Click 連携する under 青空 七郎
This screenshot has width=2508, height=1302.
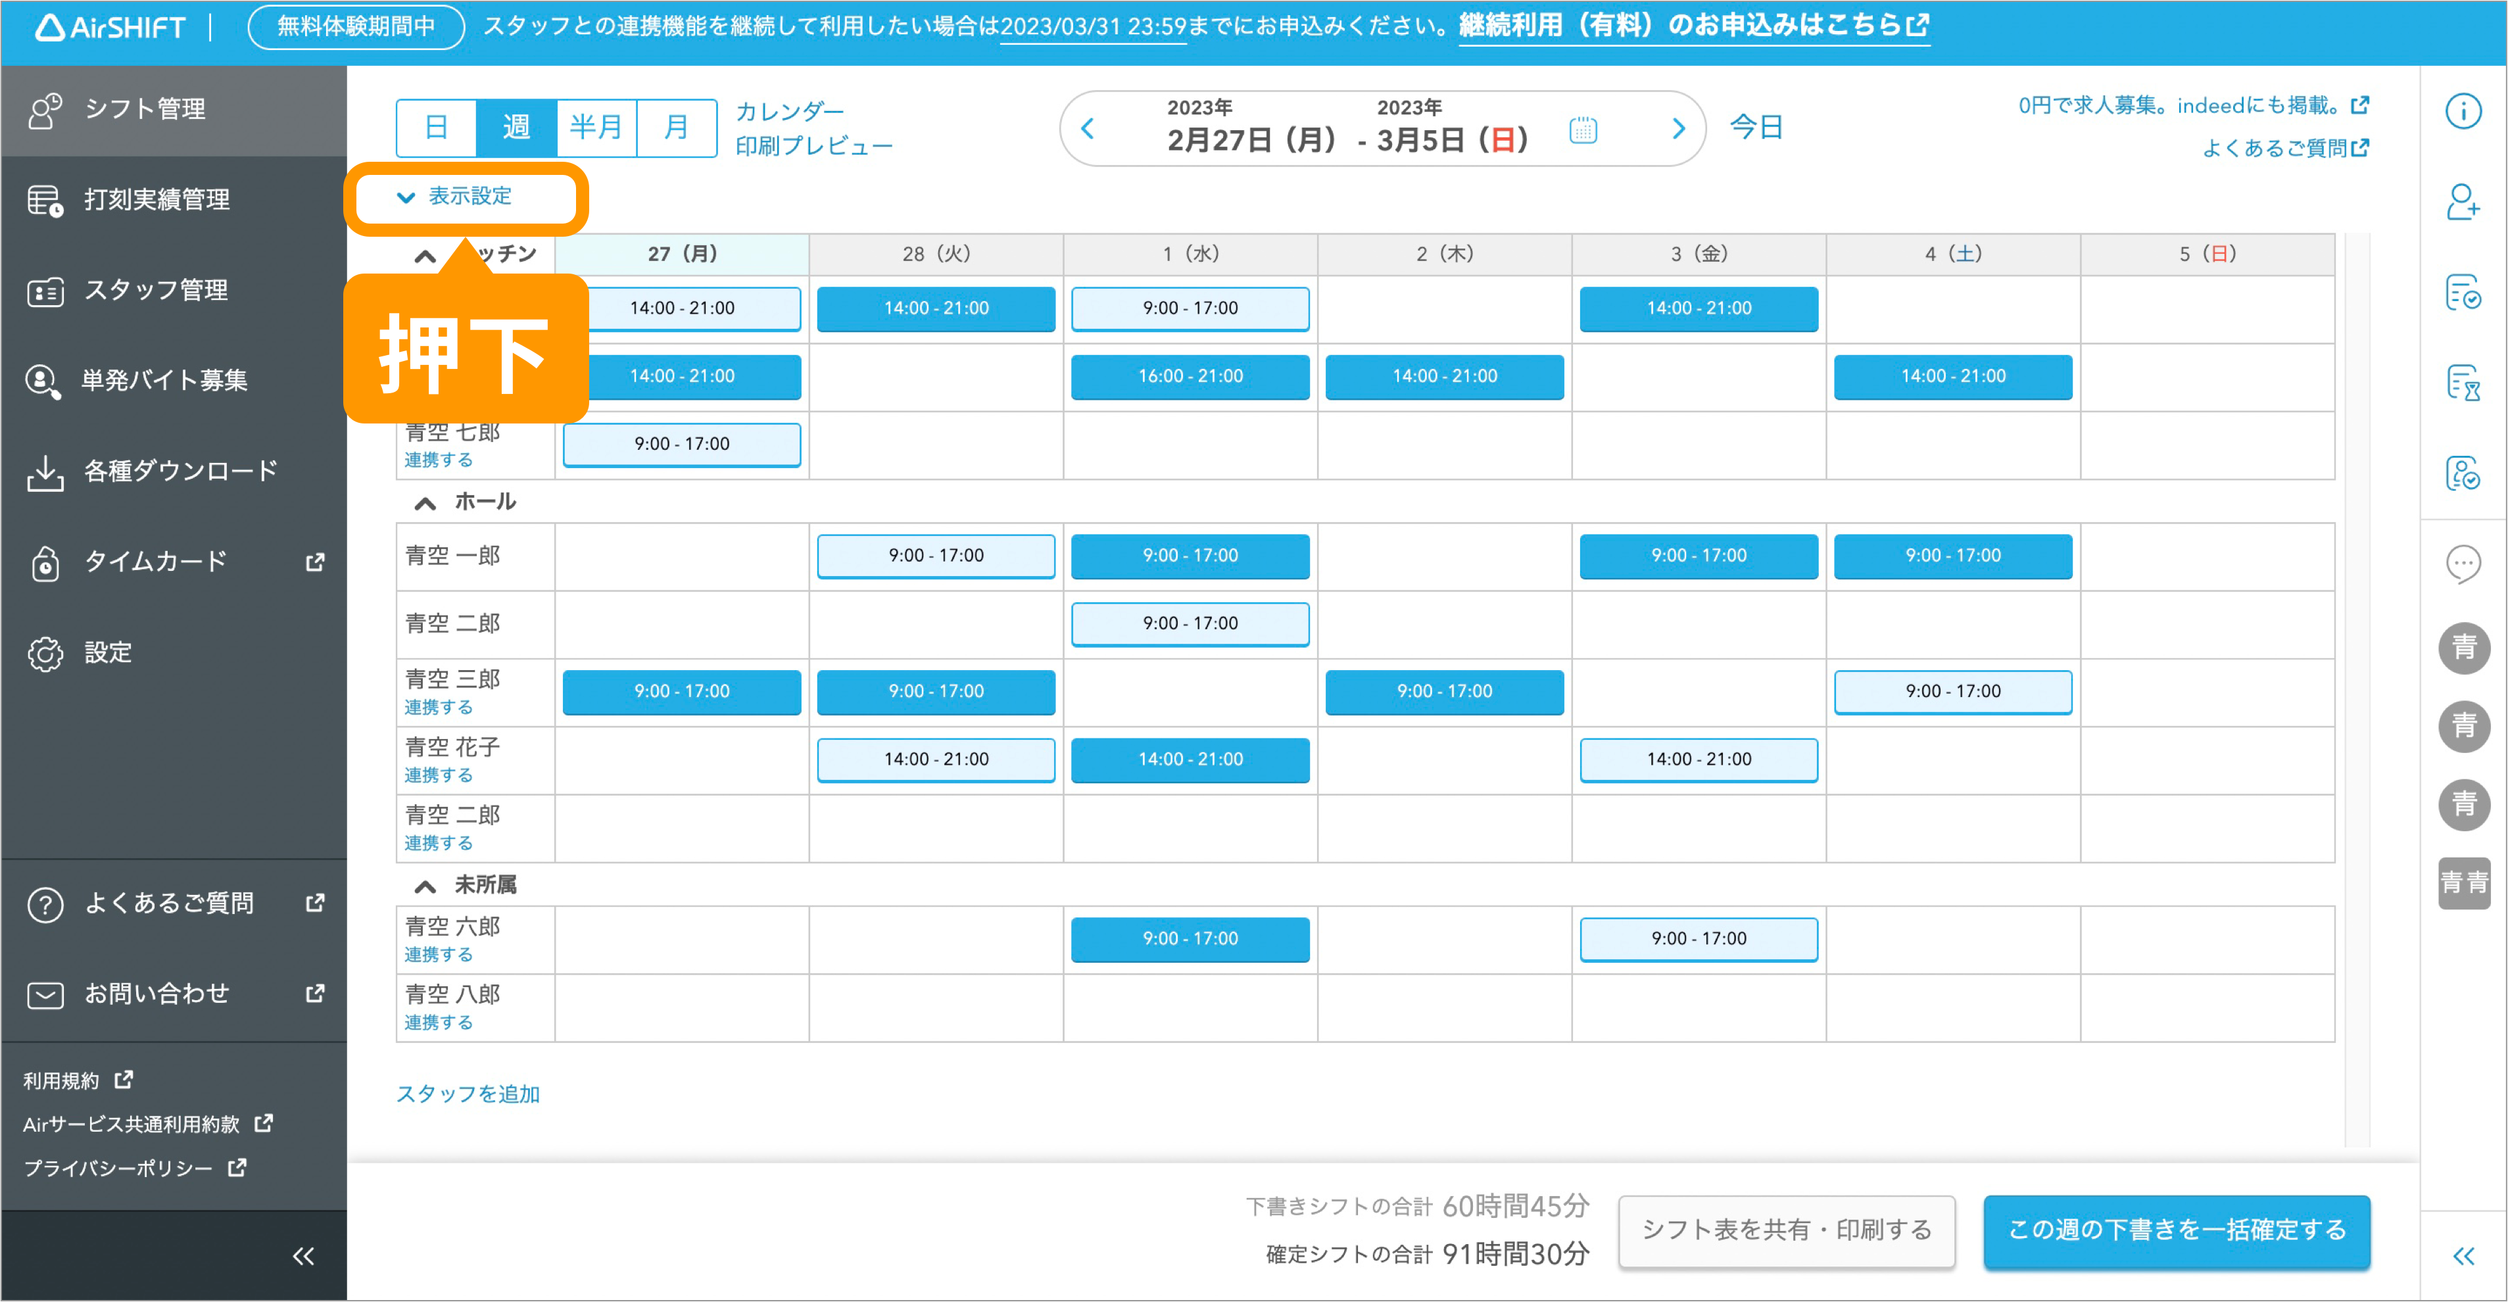coord(438,460)
